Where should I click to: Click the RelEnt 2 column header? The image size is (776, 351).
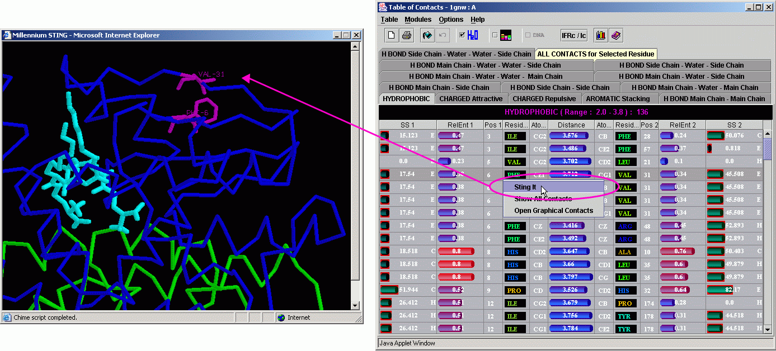(683, 125)
